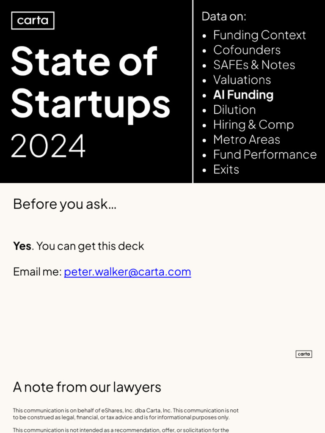This screenshot has height=433, width=325.
Task: Click the eShares legal disclaimer paragraph
Action: coord(125,414)
